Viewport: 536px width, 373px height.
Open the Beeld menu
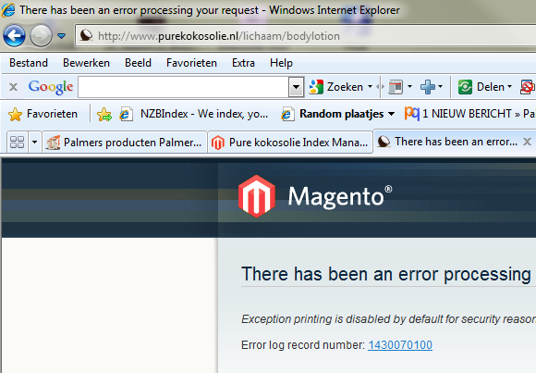(138, 63)
